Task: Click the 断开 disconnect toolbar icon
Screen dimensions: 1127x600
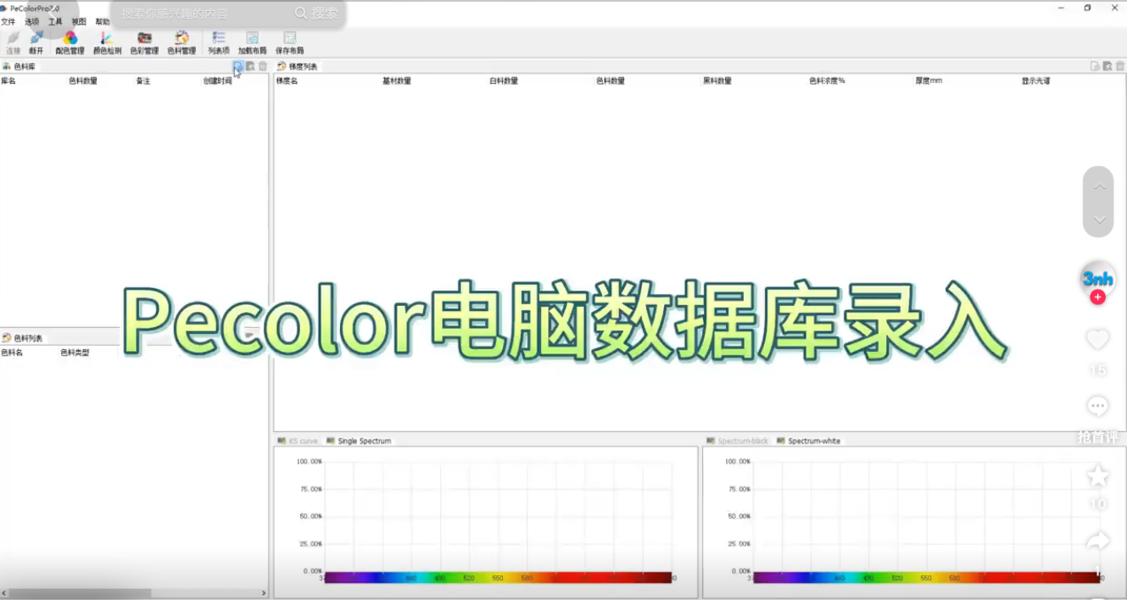Action: (36, 43)
